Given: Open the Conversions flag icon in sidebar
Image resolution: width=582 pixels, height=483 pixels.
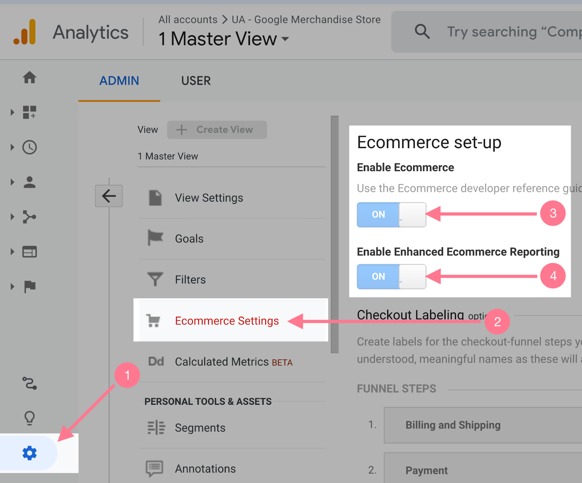Looking at the screenshot, I should pyautogui.click(x=29, y=287).
